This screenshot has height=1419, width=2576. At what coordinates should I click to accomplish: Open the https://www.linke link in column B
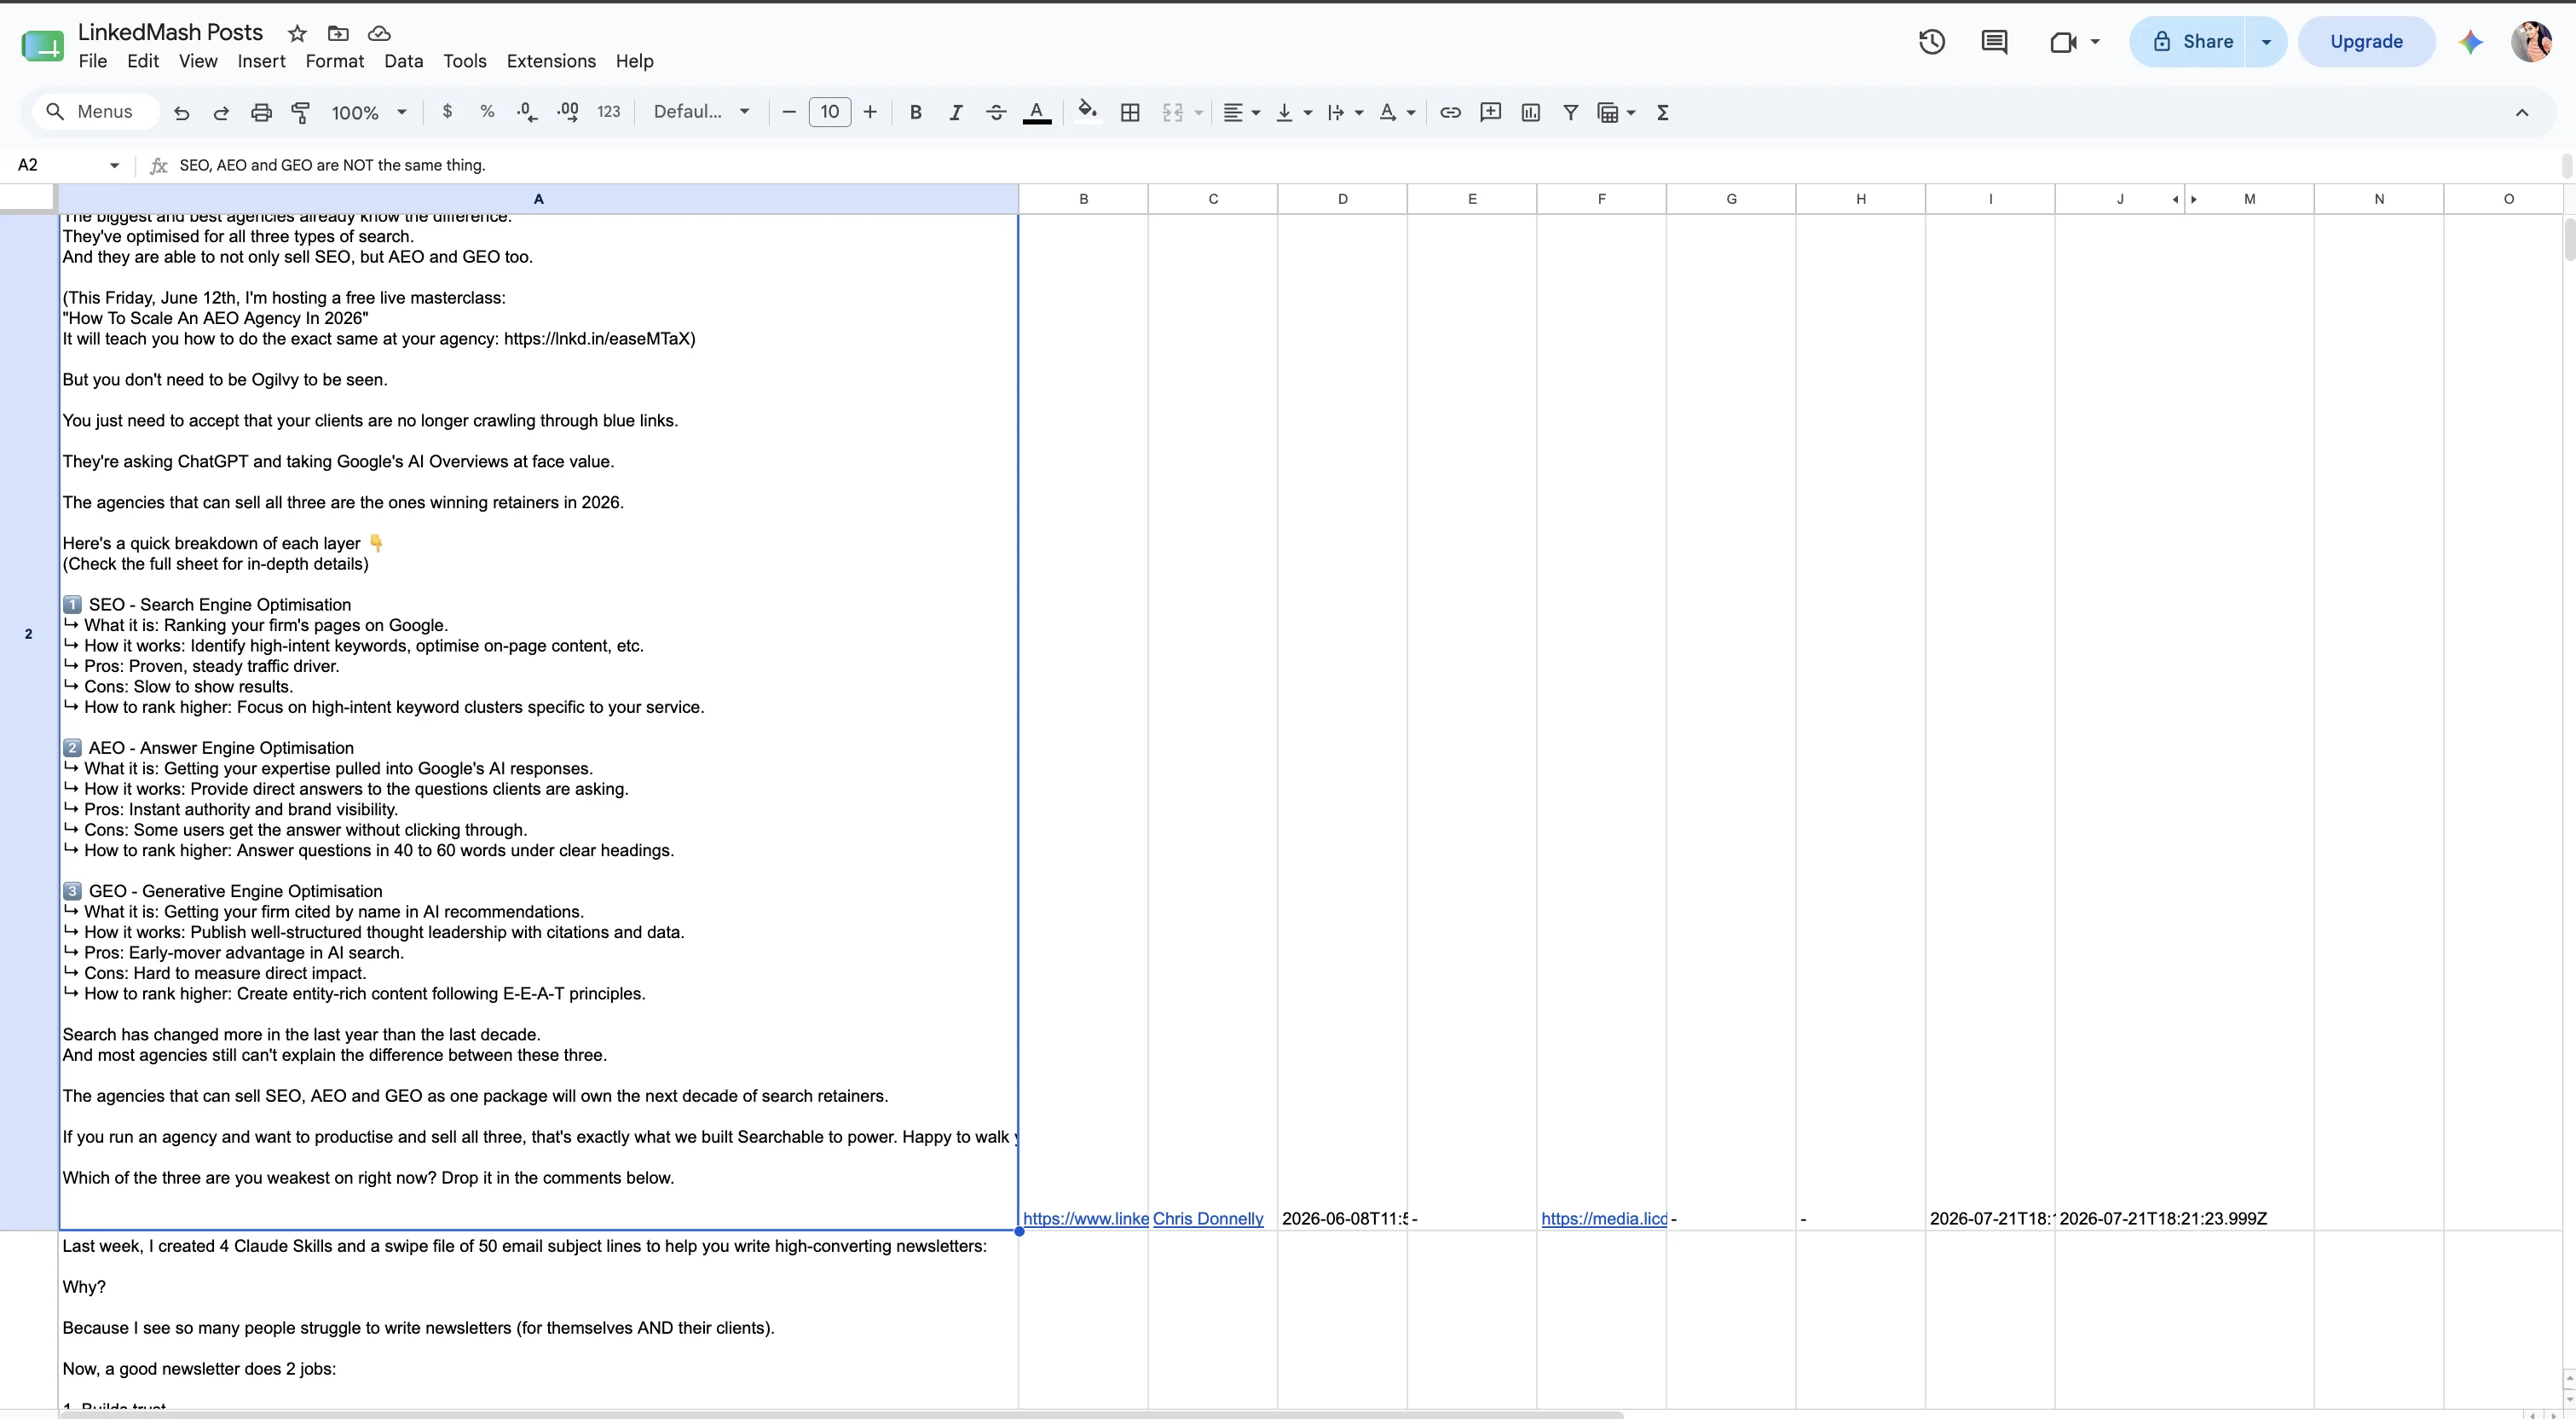1085,1218
